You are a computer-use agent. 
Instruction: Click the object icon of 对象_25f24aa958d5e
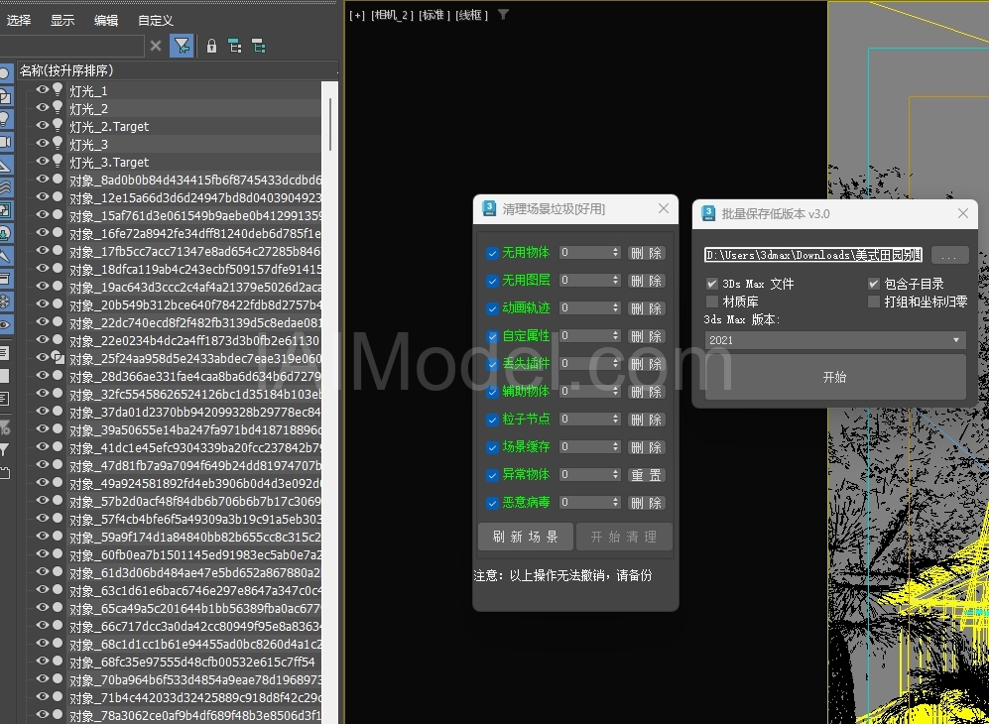[58, 358]
